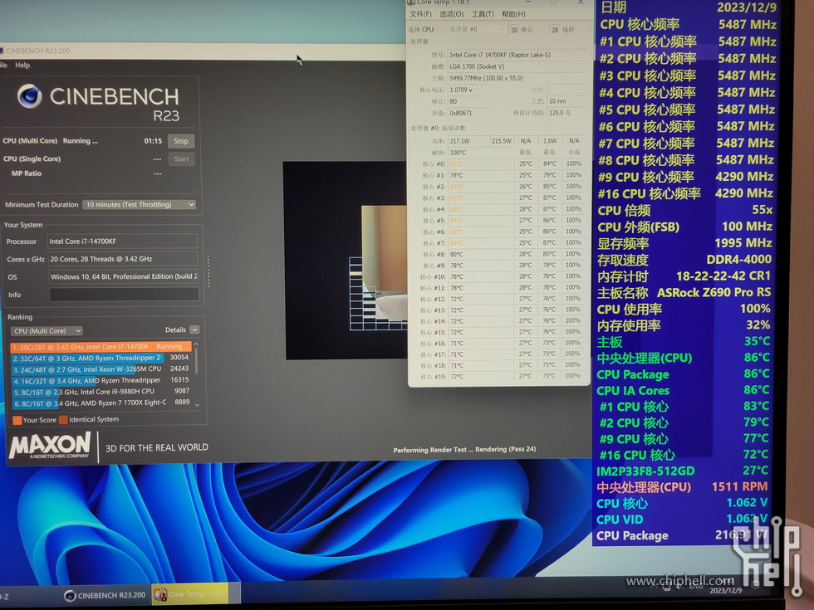Viewport: 814px width, 610px height.
Task: Click Start next to CPU (Single Core)
Action: [182, 159]
